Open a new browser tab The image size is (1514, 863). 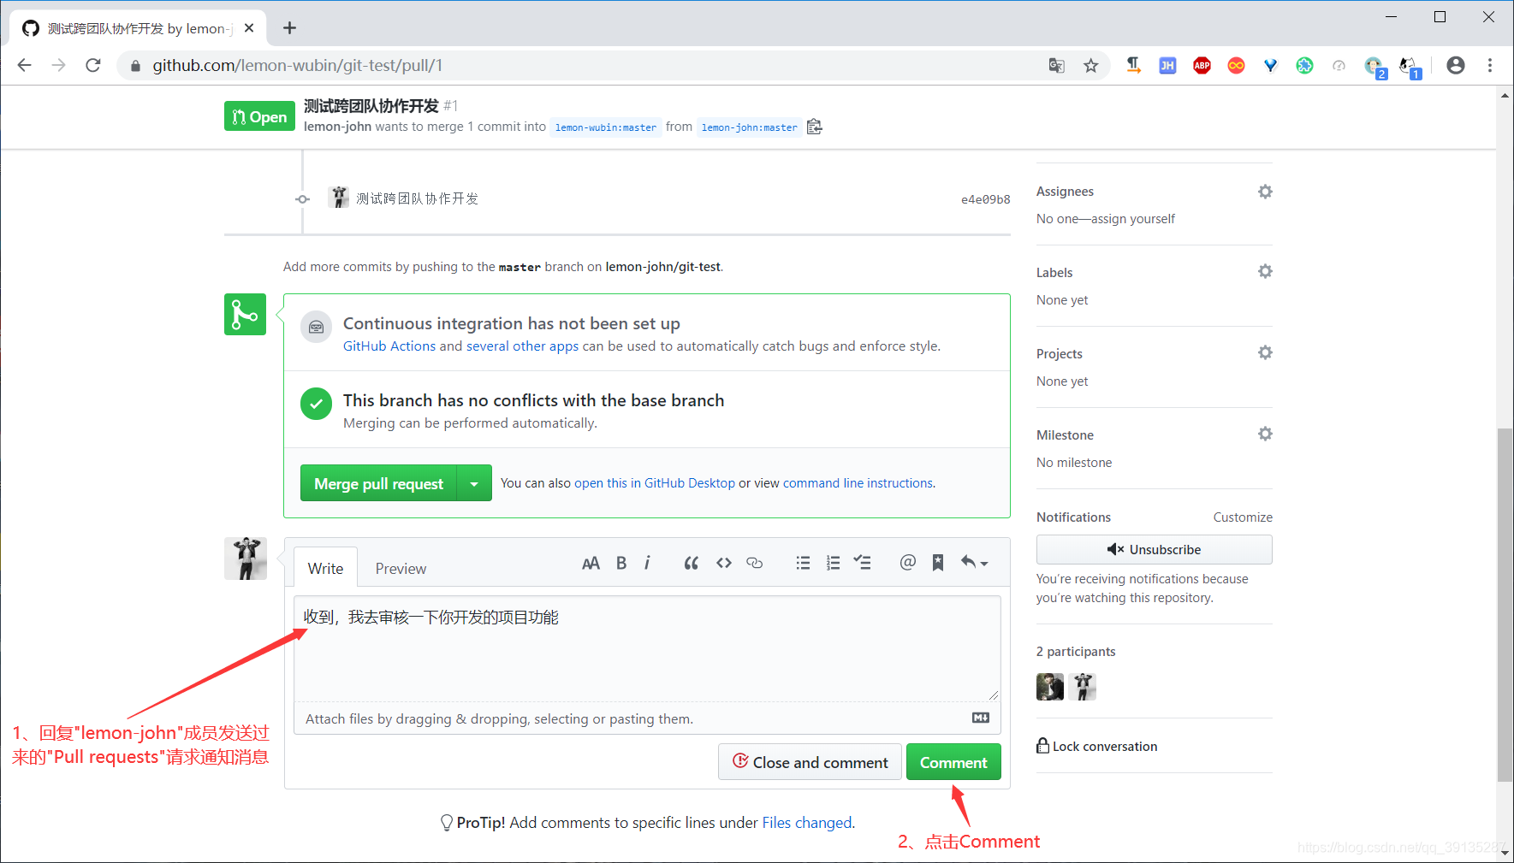[290, 28]
